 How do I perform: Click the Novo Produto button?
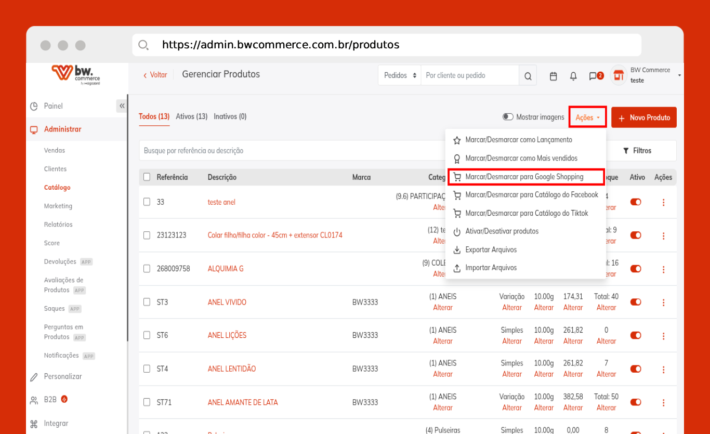point(644,117)
